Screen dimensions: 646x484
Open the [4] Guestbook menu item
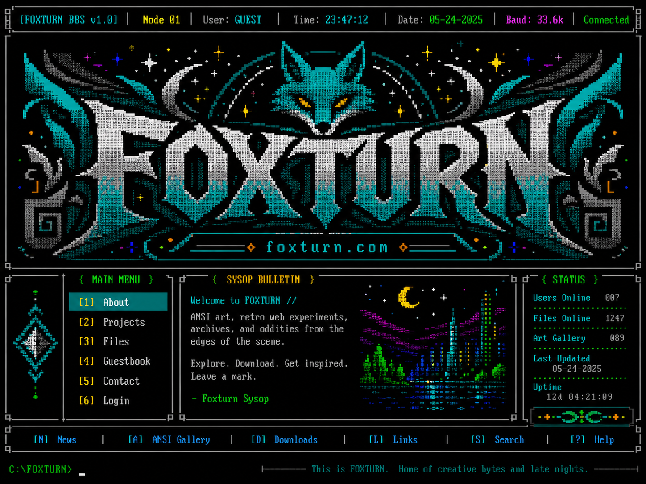(x=115, y=361)
